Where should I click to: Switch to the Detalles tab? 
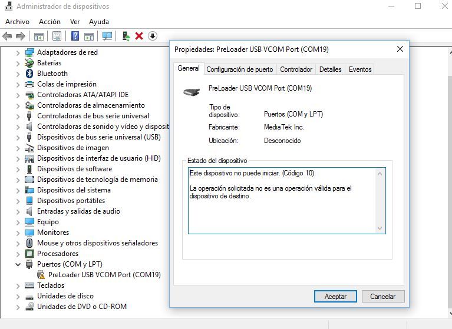(x=331, y=69)
